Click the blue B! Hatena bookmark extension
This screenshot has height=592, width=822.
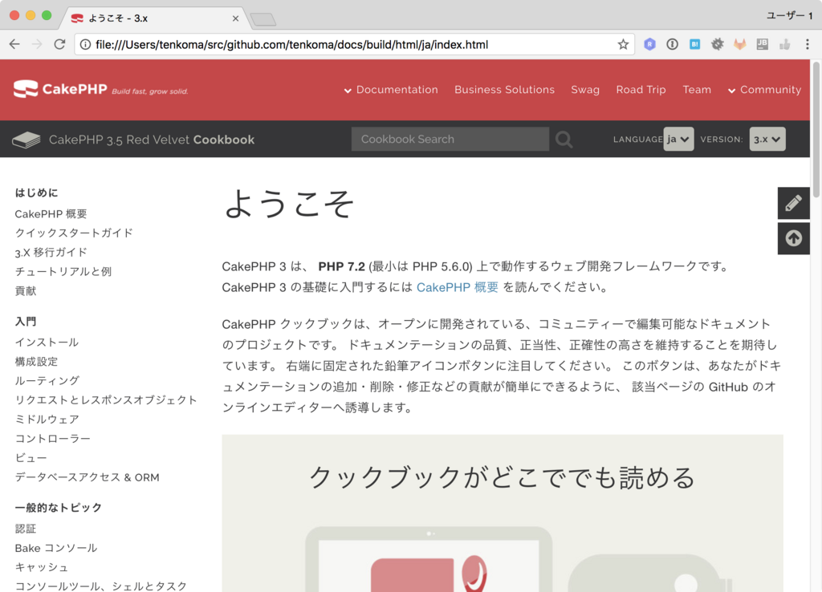[x=694, y=45]
